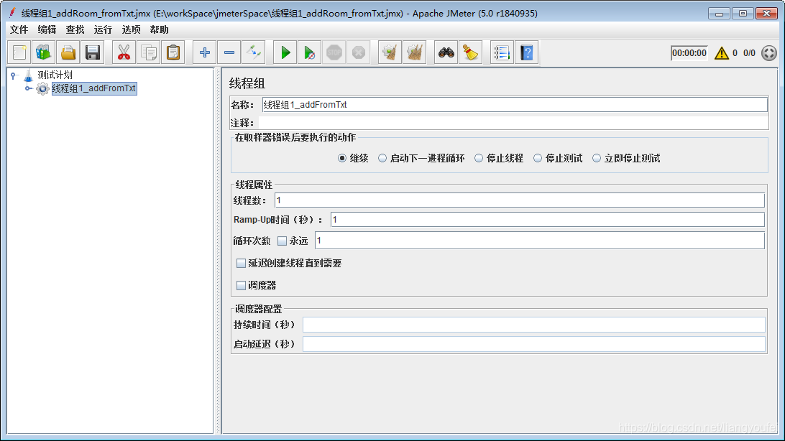Click the Open file folder icon
Screen dimensions: 785x441
68,52
